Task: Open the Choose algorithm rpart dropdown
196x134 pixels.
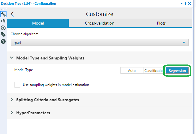Action: 99,43
